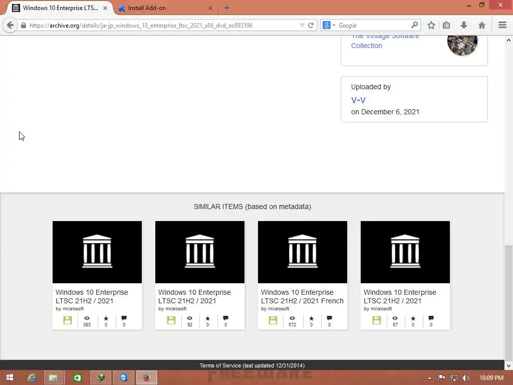Open uploader V-V profile link
Image resolution: width=513 pixels, height=385 pixels.
coord(358,100)
